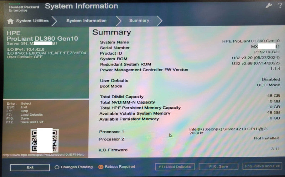This screenshot has height=177, width=285.
Task: Select ProLiant DL360 Gen10 sidebar title
Action: click(42, 39)
